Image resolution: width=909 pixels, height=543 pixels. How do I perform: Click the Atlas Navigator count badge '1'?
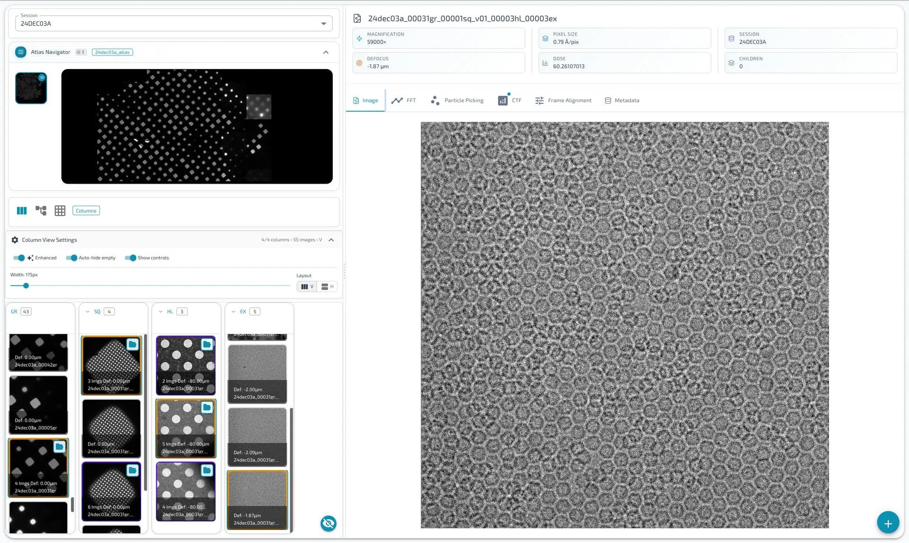point(81,52)
